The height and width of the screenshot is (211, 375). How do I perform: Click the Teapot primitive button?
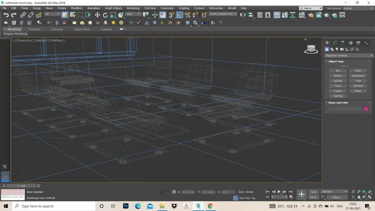[338, 91]
